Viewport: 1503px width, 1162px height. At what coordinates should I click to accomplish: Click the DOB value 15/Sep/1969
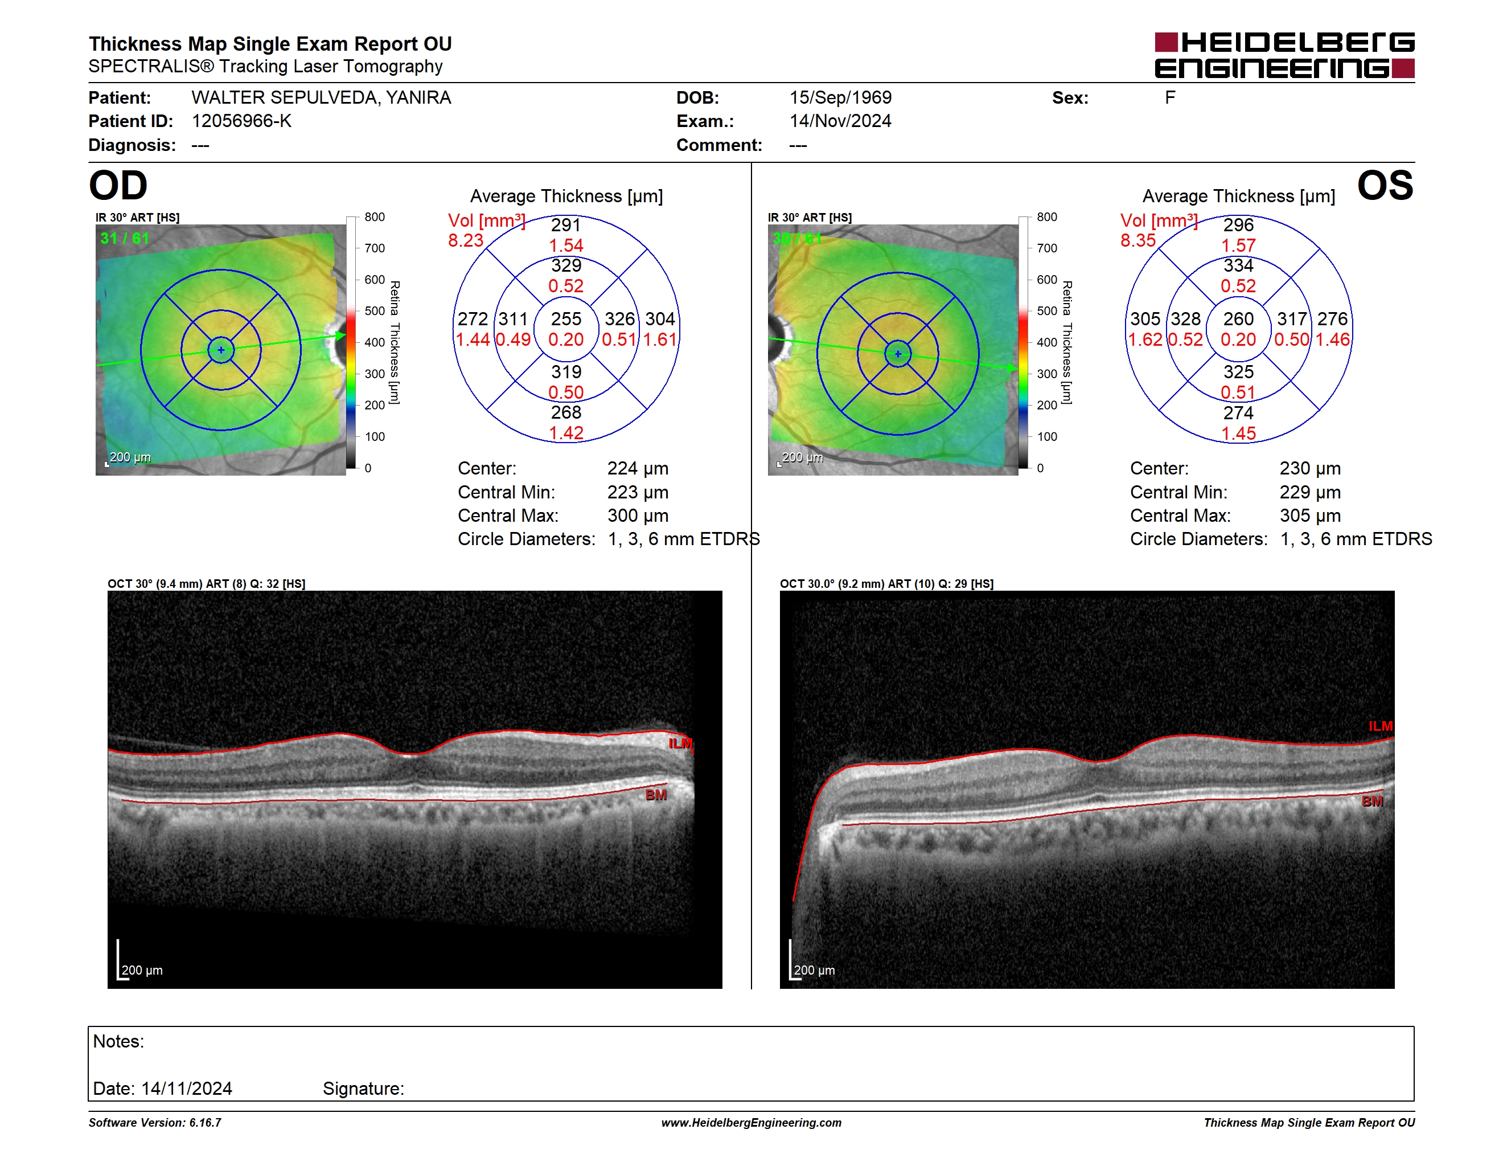(840, 98)
